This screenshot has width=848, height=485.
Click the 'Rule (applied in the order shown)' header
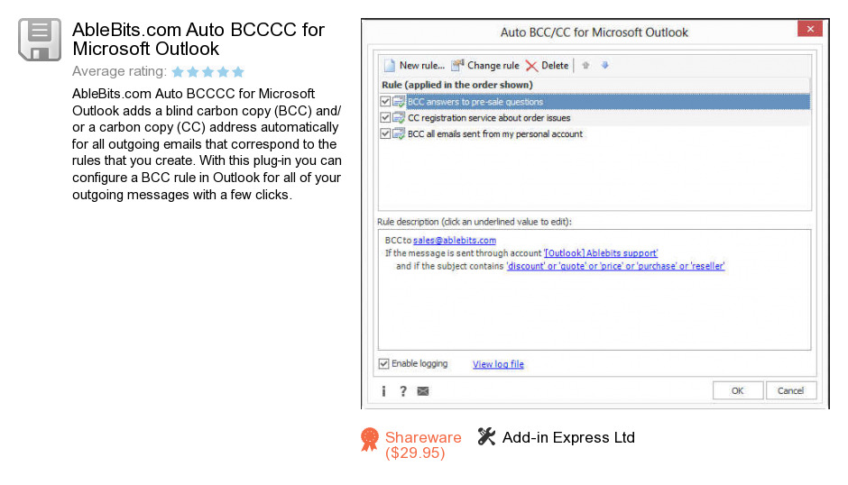[457, 85]
